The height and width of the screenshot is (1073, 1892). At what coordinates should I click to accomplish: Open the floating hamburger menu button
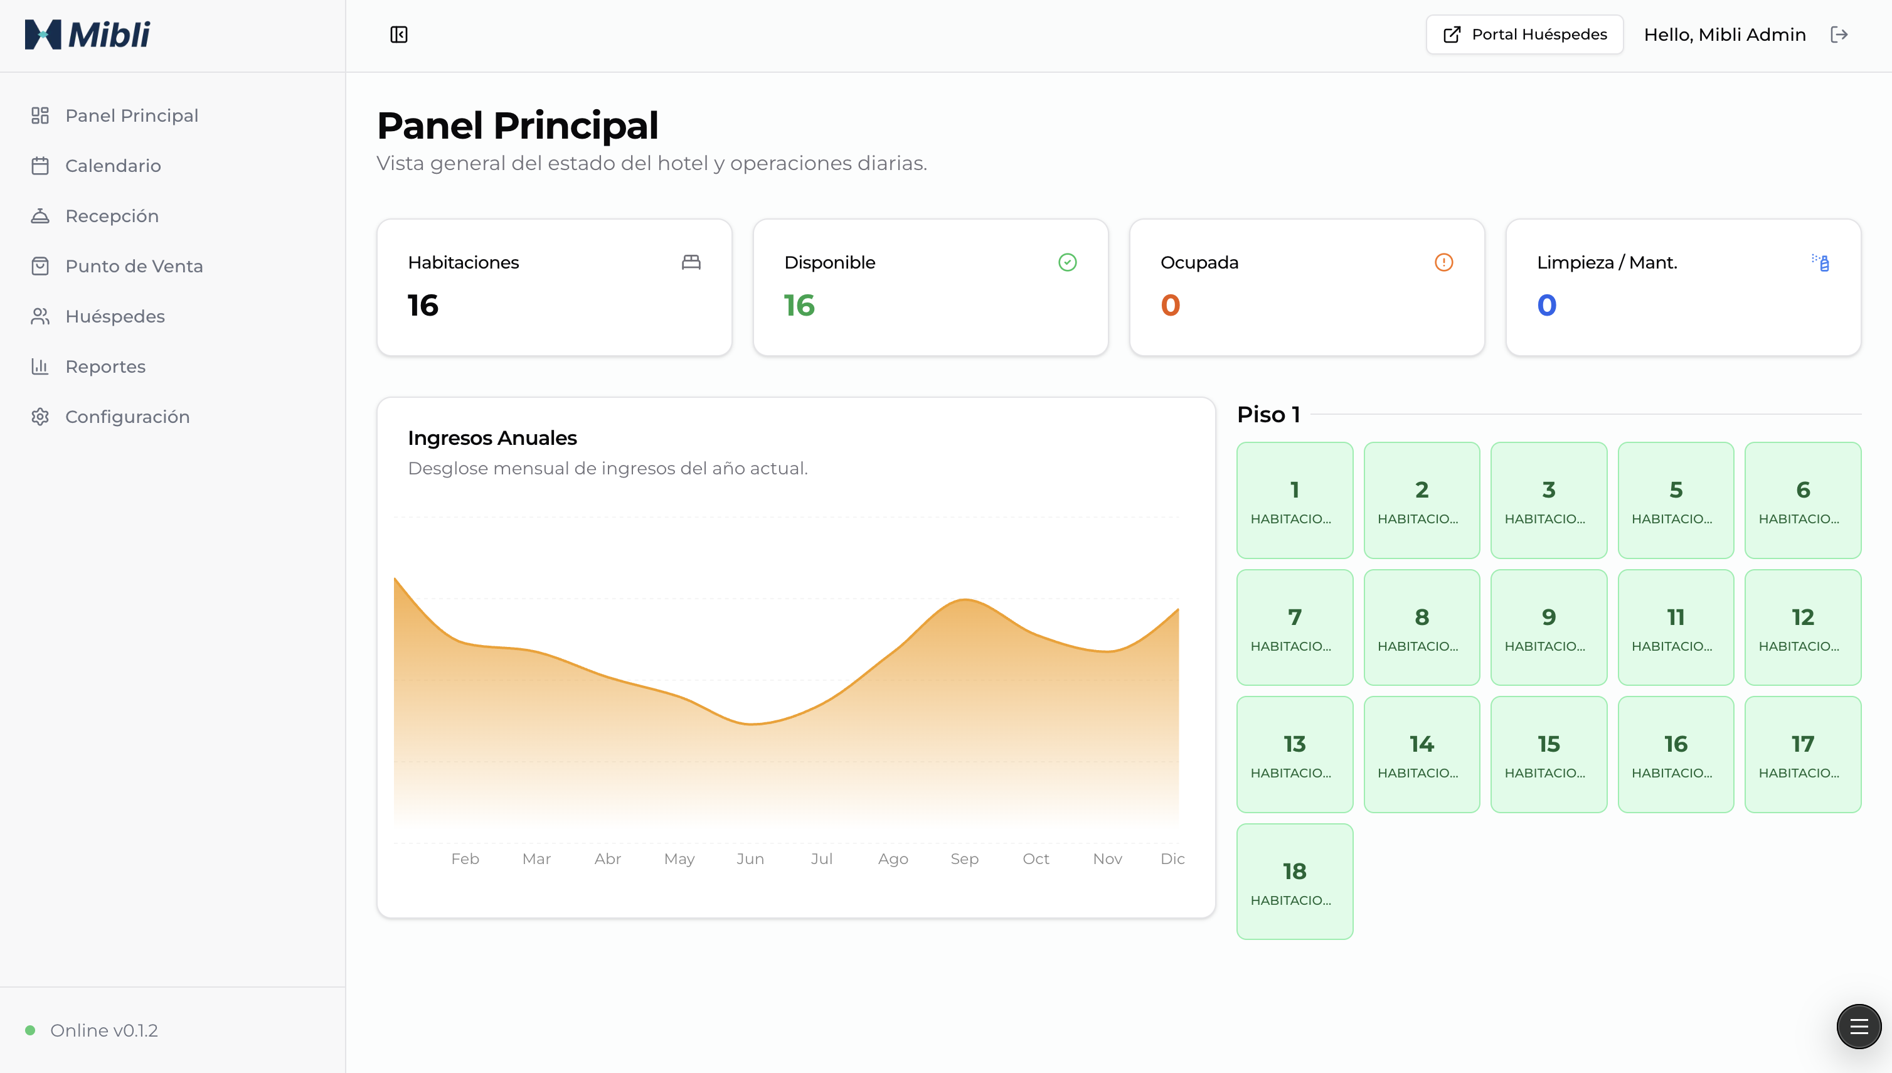pos(1858,1026)
